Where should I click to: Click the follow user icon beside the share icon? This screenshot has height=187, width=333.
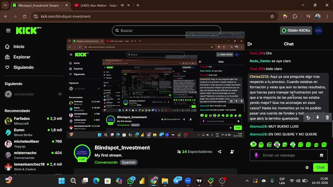232,152
